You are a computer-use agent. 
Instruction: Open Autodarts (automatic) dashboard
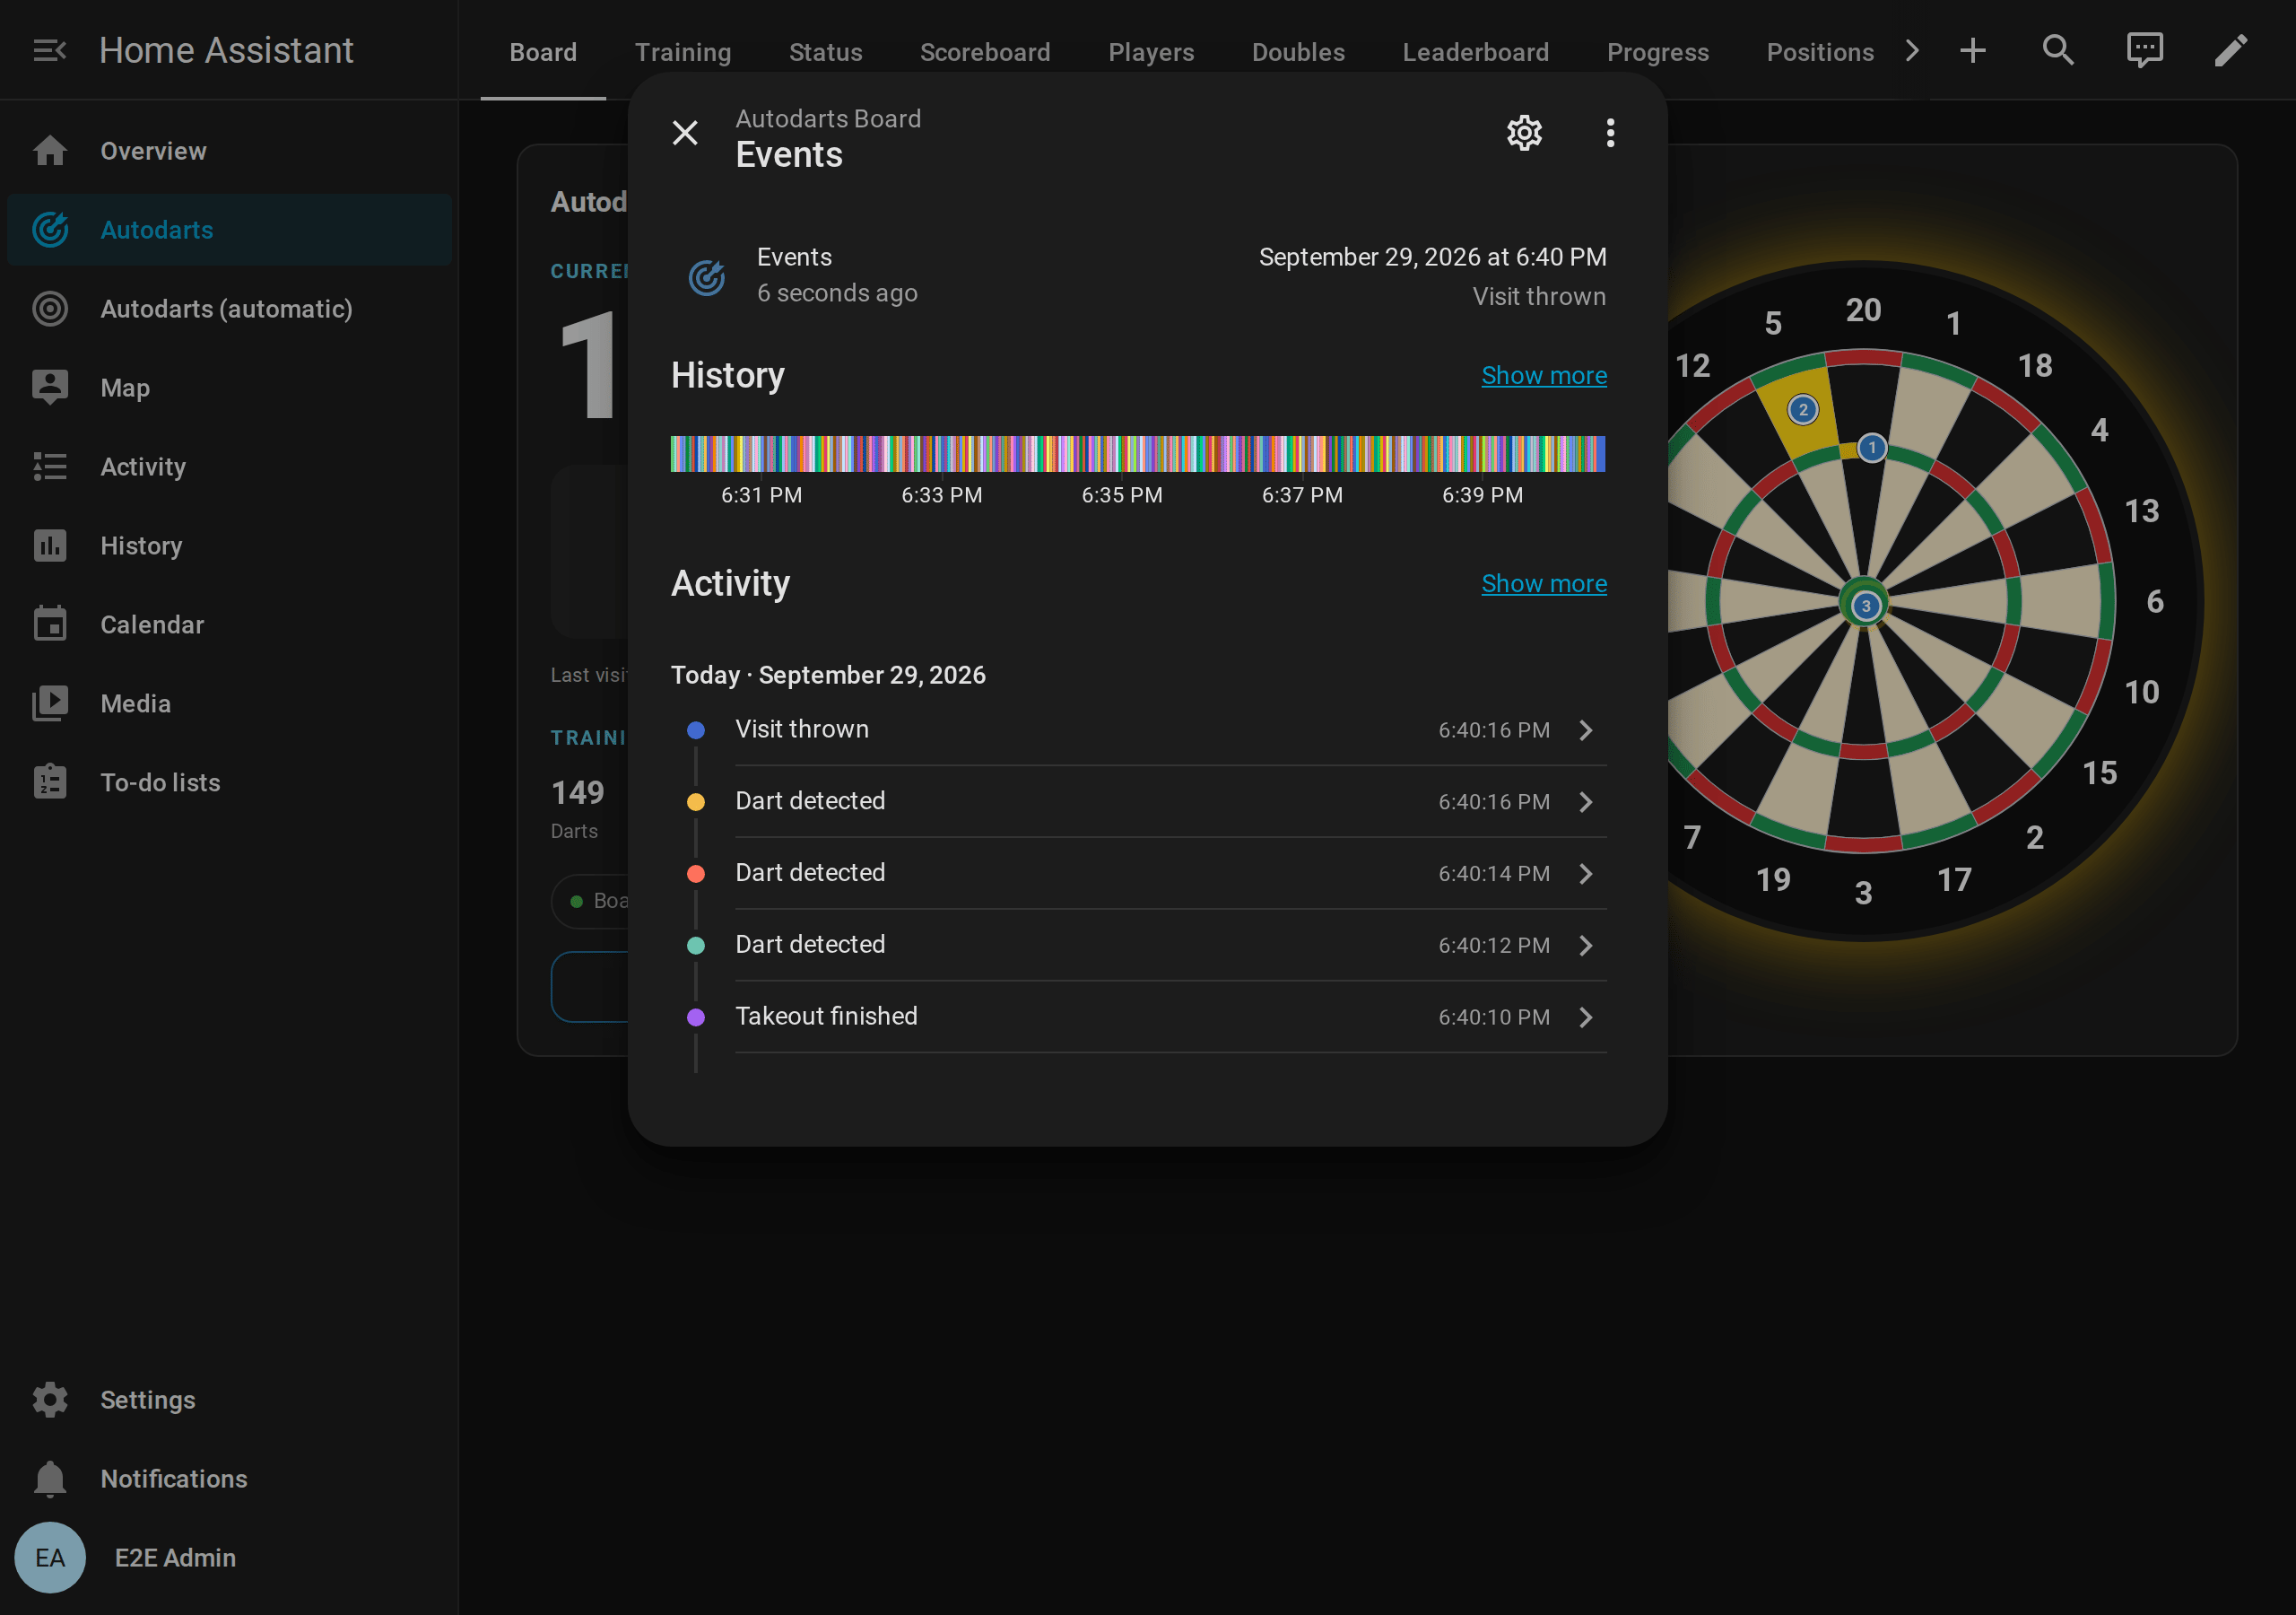(229, 310)
